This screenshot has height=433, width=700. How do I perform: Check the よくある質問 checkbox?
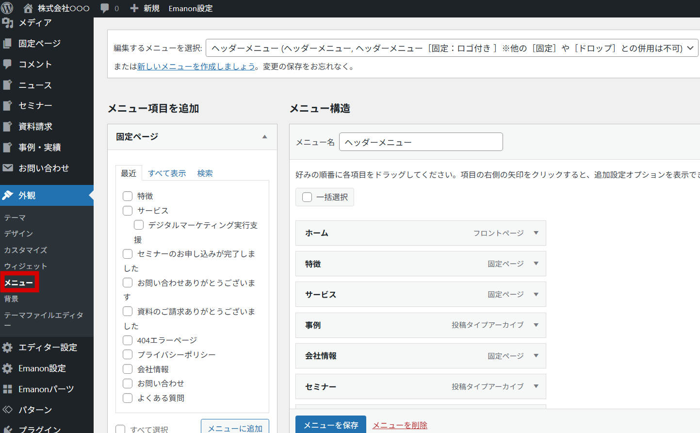128,398
